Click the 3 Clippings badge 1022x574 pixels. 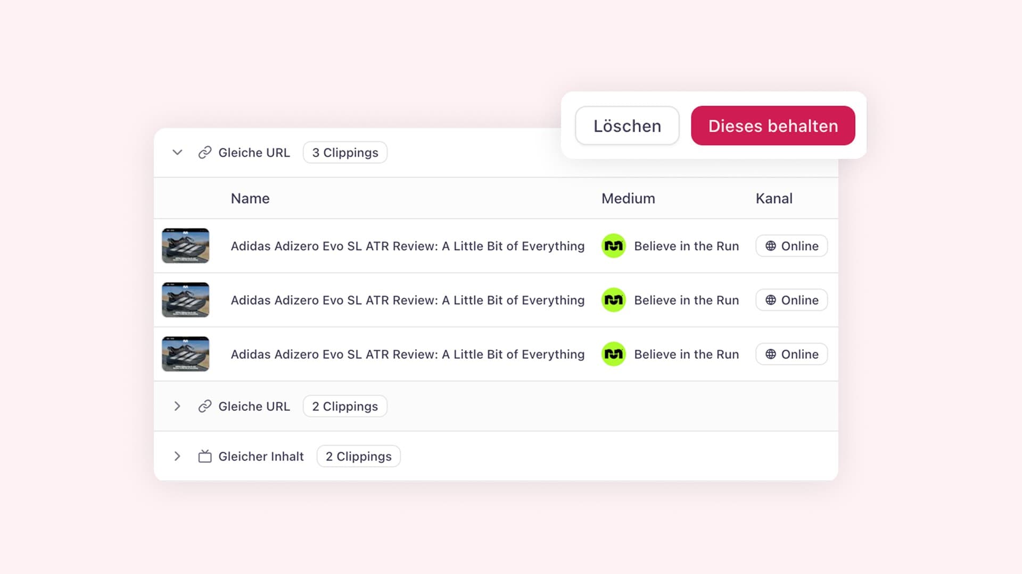pos(345,153)
